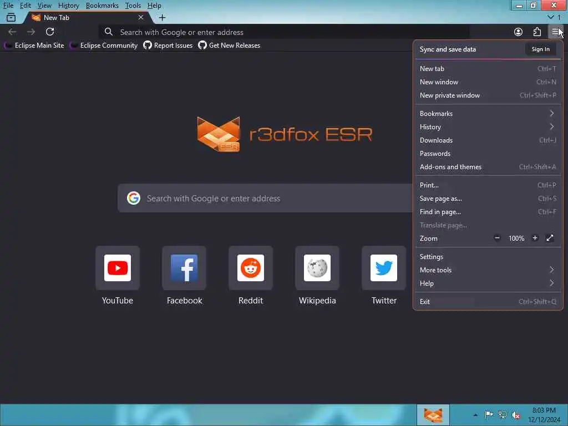568x426 pixels.
Task: Open the account profile icon in toolbar
Action: coord(518,32)
